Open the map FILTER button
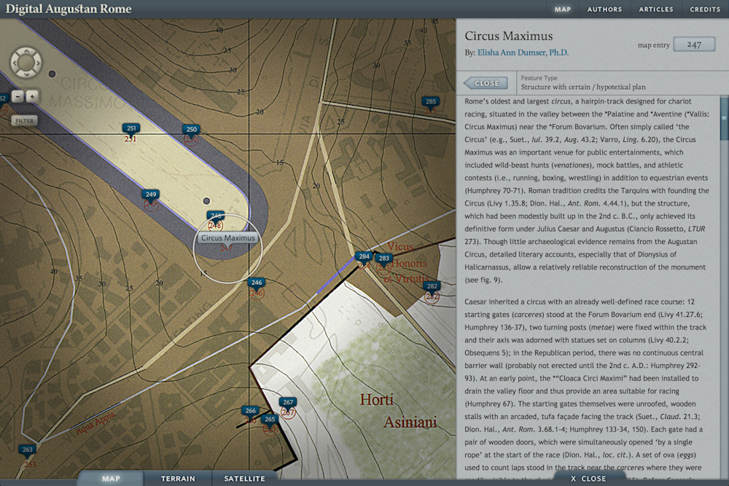Image resolution: width=729 pixels, height=486 pixels. pos(25,121)
